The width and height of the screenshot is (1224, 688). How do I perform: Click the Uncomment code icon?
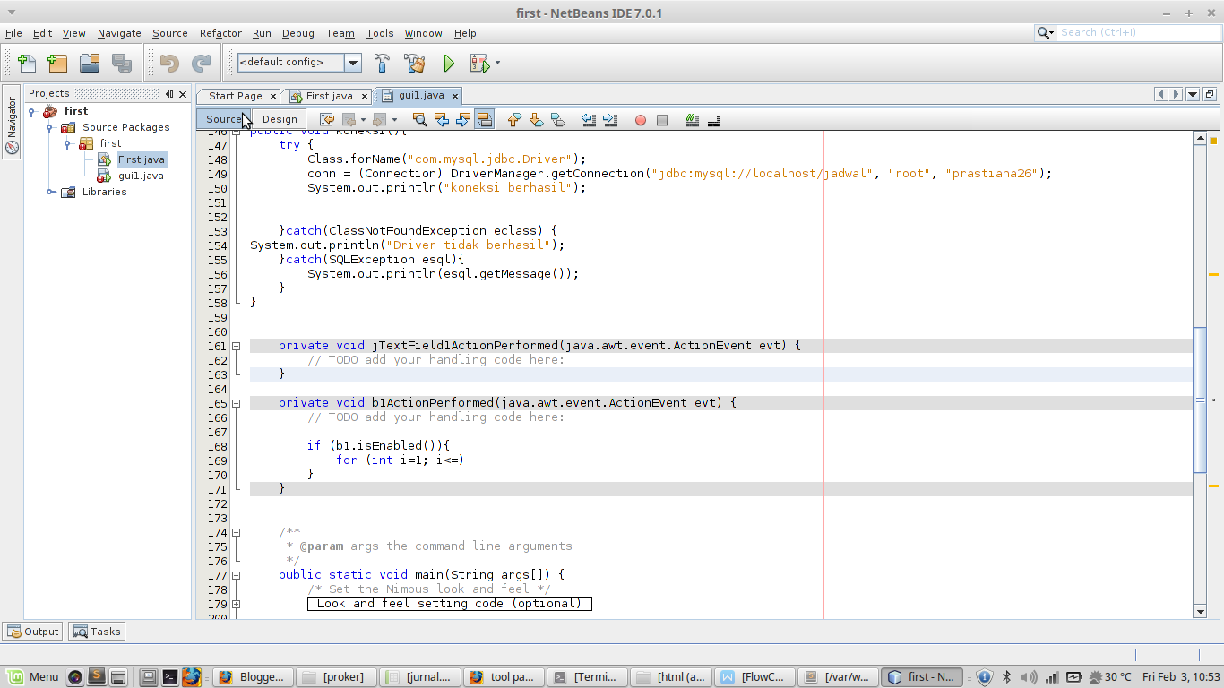[714, 119]
